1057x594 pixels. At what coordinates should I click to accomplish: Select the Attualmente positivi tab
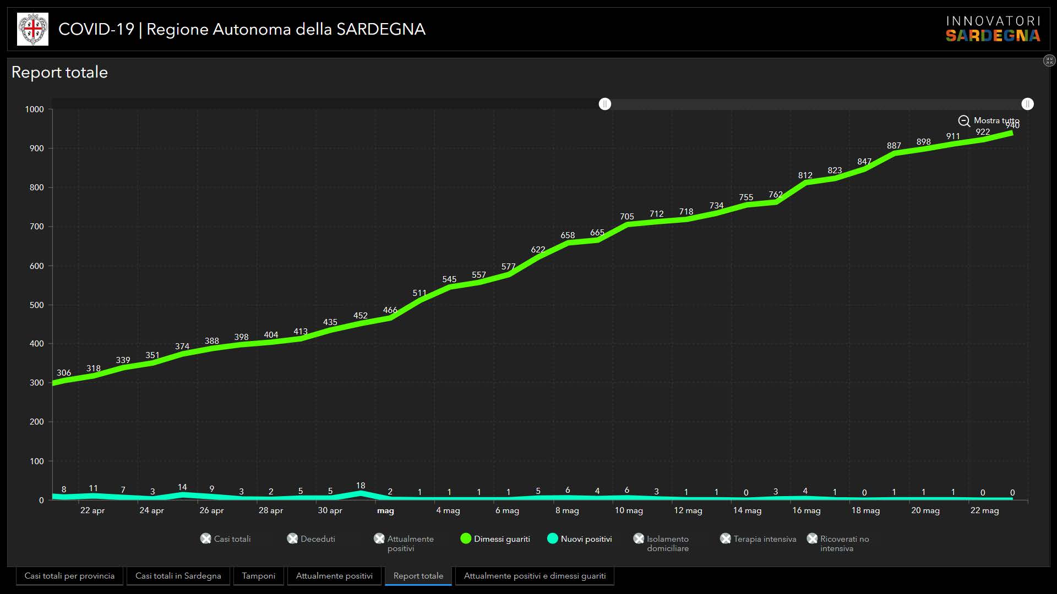pos(334,576)
